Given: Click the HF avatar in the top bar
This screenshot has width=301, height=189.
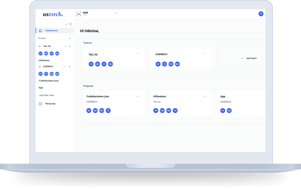Looking at the screenshot, I should coord(261,14).
